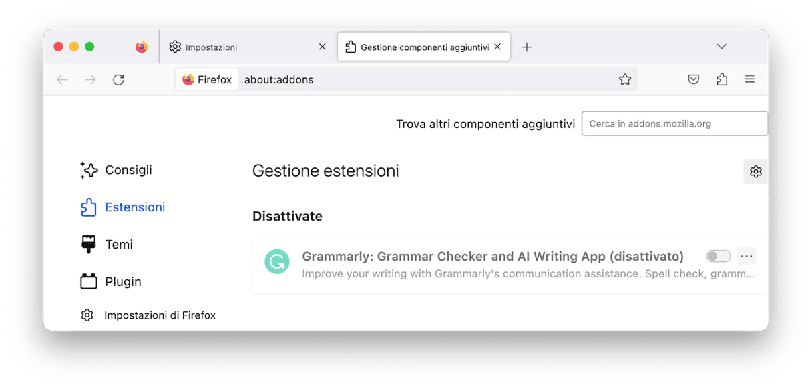The height and width of the screenshot is (388, 812).
Task: Go back to previous page arrow
Action: pos(62,80)
